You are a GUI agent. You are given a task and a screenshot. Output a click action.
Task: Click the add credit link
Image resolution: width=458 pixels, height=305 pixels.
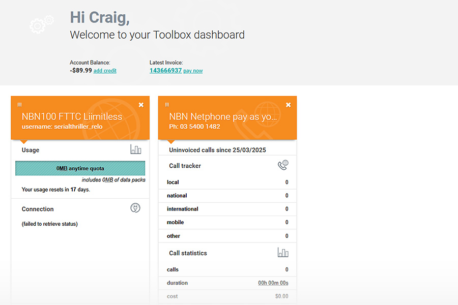click(105, 71)
